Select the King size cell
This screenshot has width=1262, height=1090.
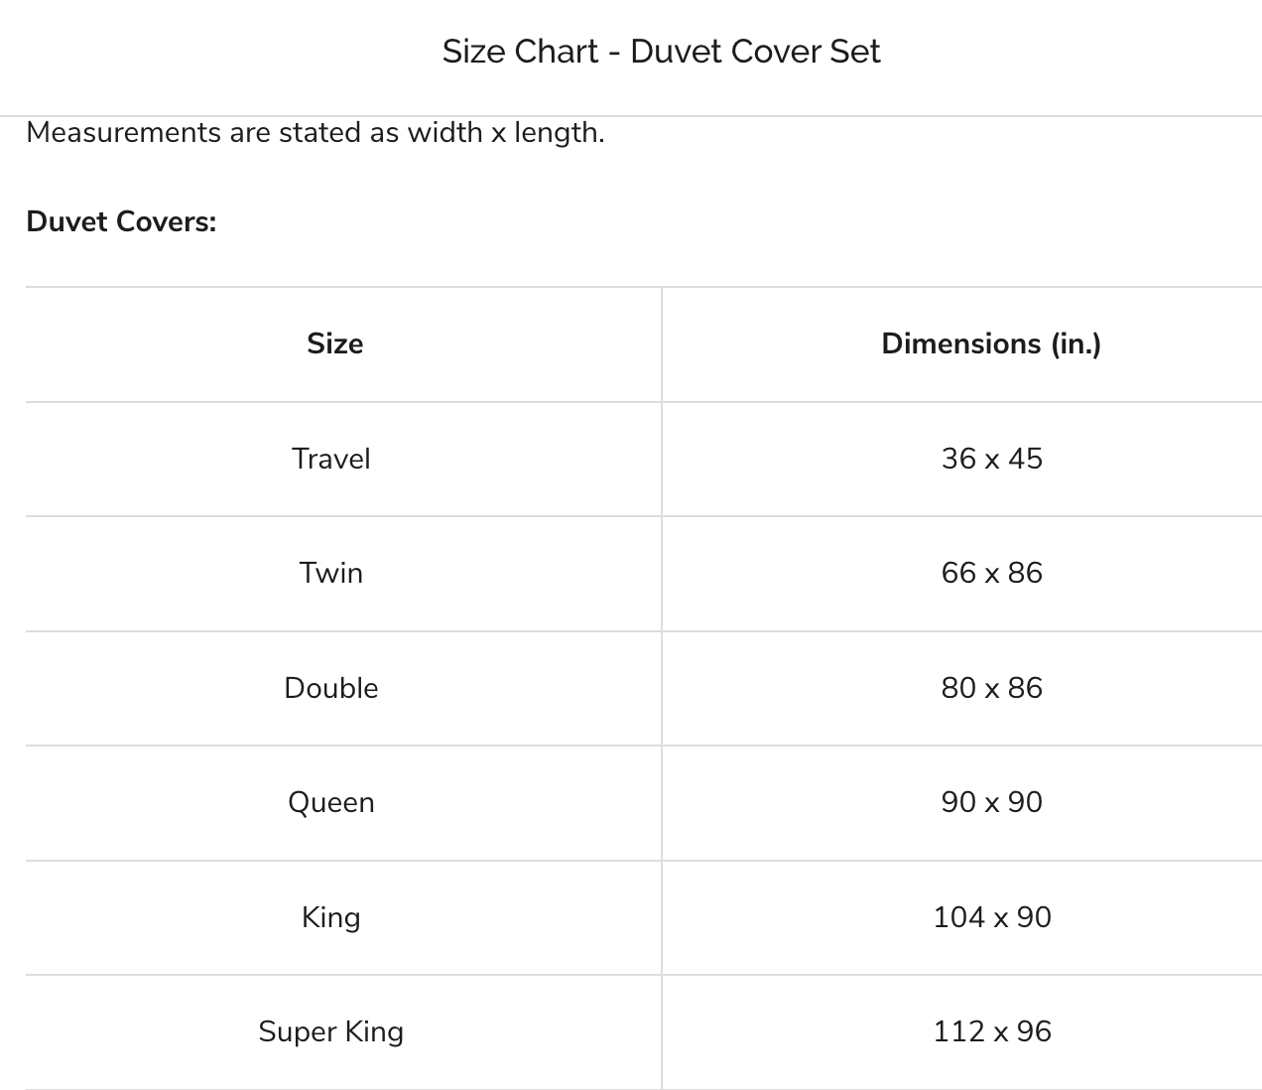click(x=331, y=917)
